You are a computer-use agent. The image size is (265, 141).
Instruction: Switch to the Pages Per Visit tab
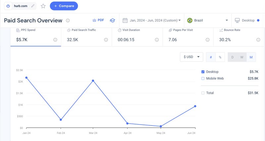(188, 37)
